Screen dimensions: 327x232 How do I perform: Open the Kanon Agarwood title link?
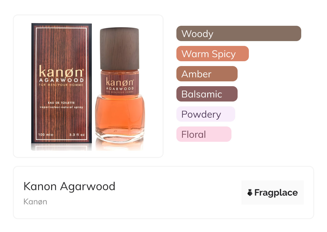pos(69,186)
